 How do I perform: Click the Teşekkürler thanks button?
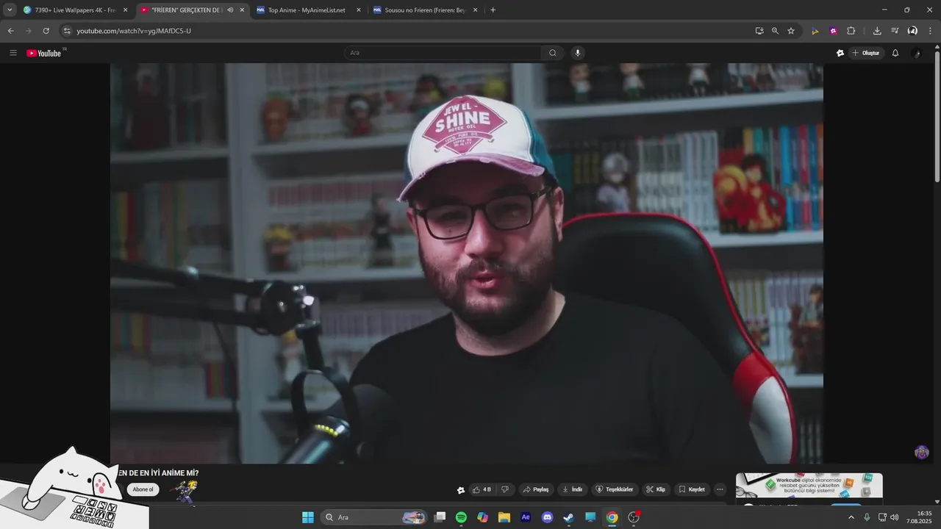pyautogui.click(x=615, y=489)
